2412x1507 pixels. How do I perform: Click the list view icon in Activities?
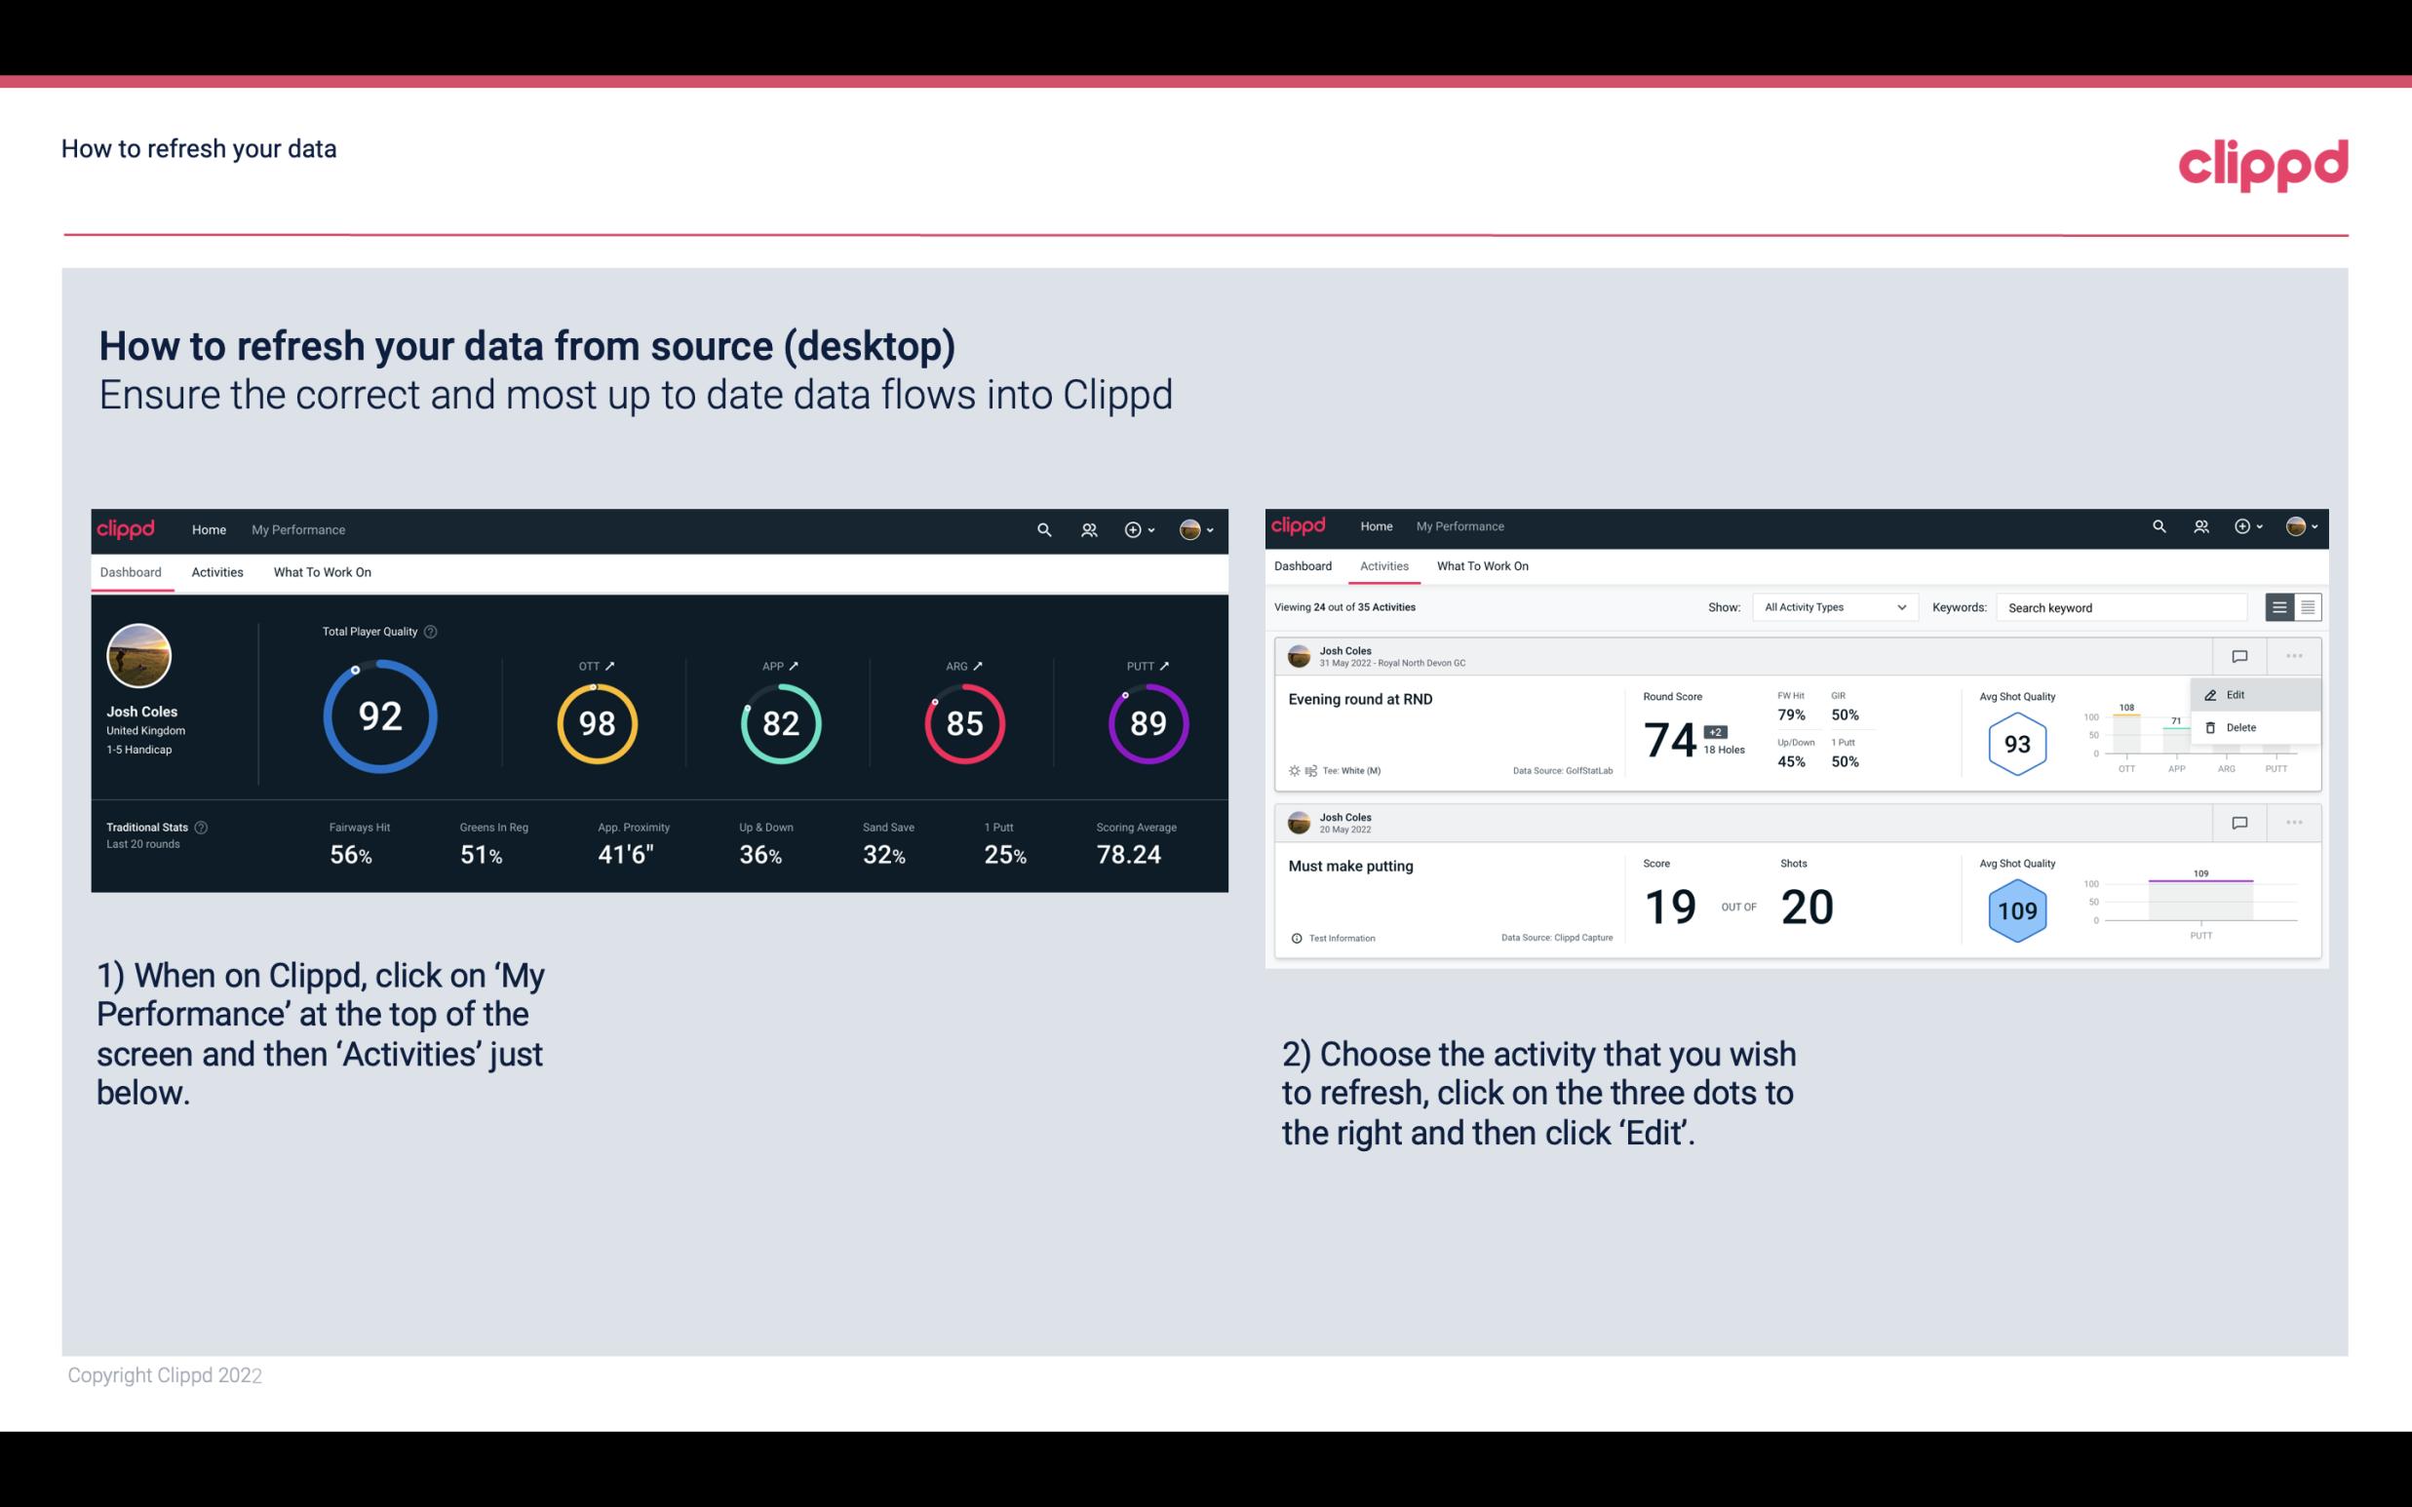click(2280, 606)
